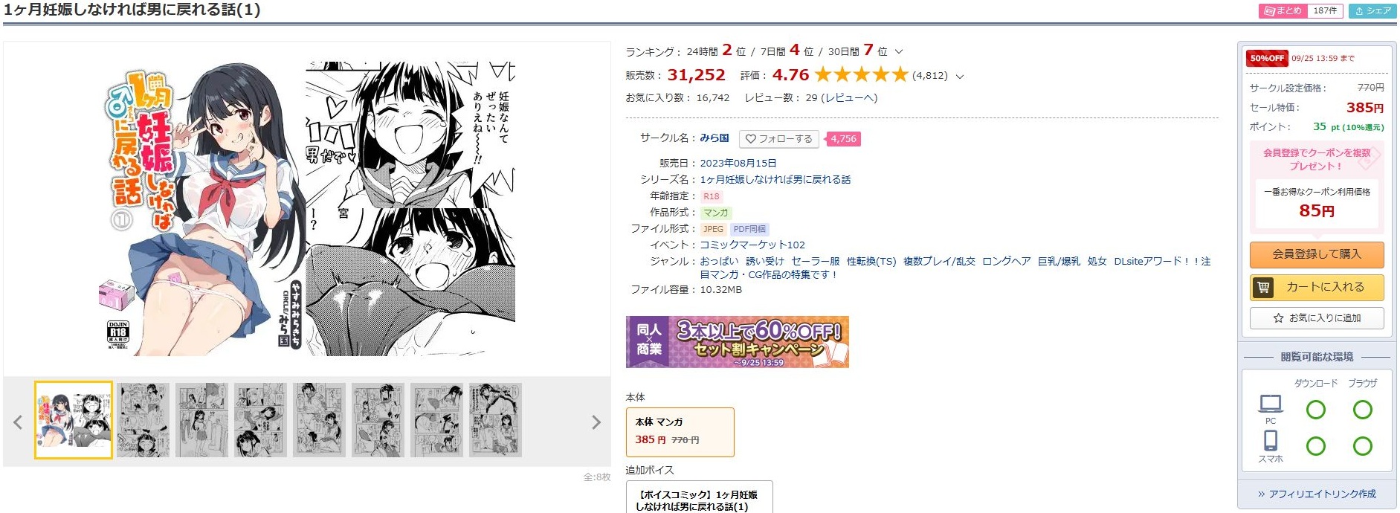The width and height of the screenshot is (1400, 513).
Task: Open the みら国 circle page
Action: click(x=714, y=138)
